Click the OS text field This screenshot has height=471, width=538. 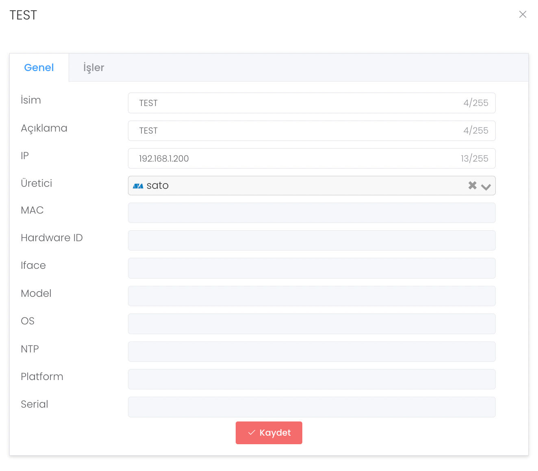click(311, 324)
